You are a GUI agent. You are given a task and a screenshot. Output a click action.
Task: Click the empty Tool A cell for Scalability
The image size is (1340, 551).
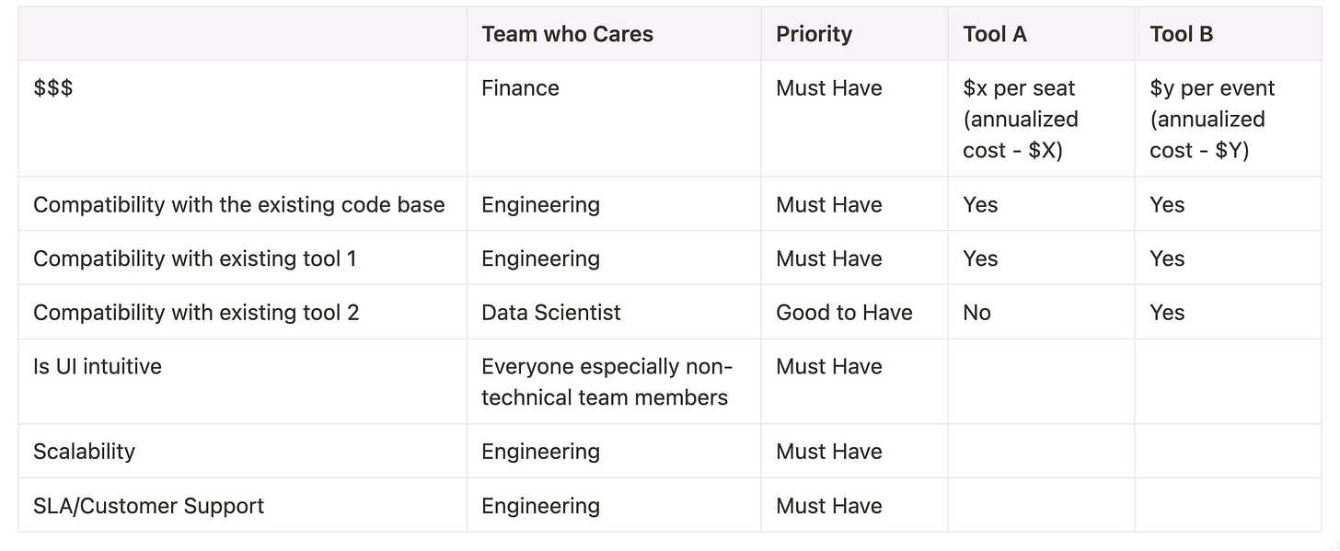(x=1040, y=452)
